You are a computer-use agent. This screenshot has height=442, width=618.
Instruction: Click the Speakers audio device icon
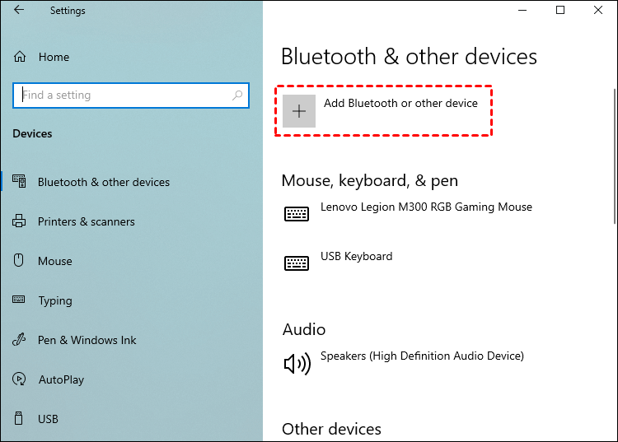[297, 363]
